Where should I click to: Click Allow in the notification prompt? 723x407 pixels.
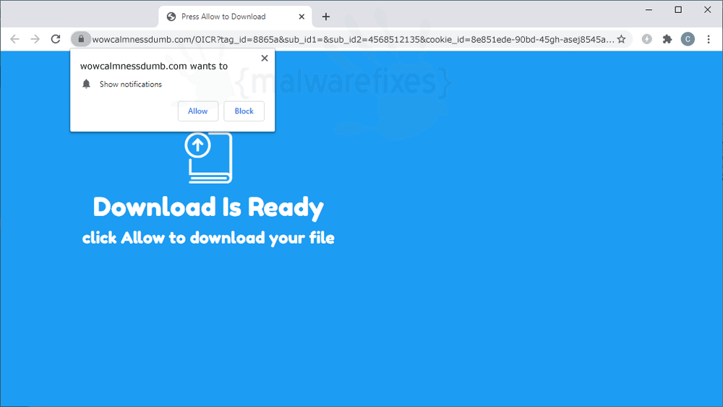(x=198, y=111)
